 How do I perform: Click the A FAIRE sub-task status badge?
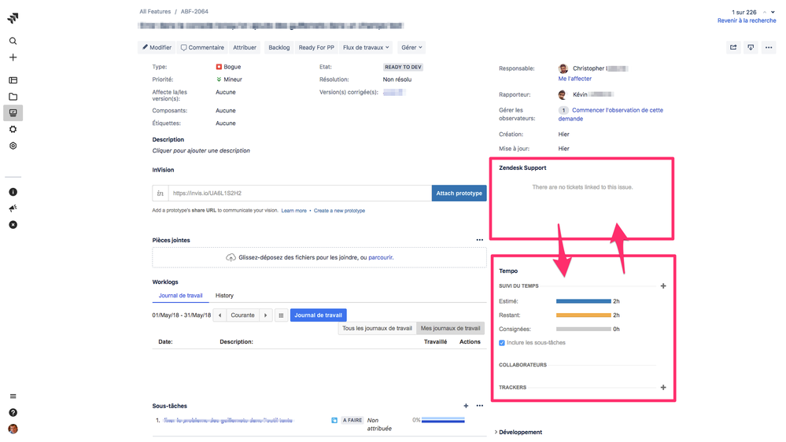click(x=352, y=421)
